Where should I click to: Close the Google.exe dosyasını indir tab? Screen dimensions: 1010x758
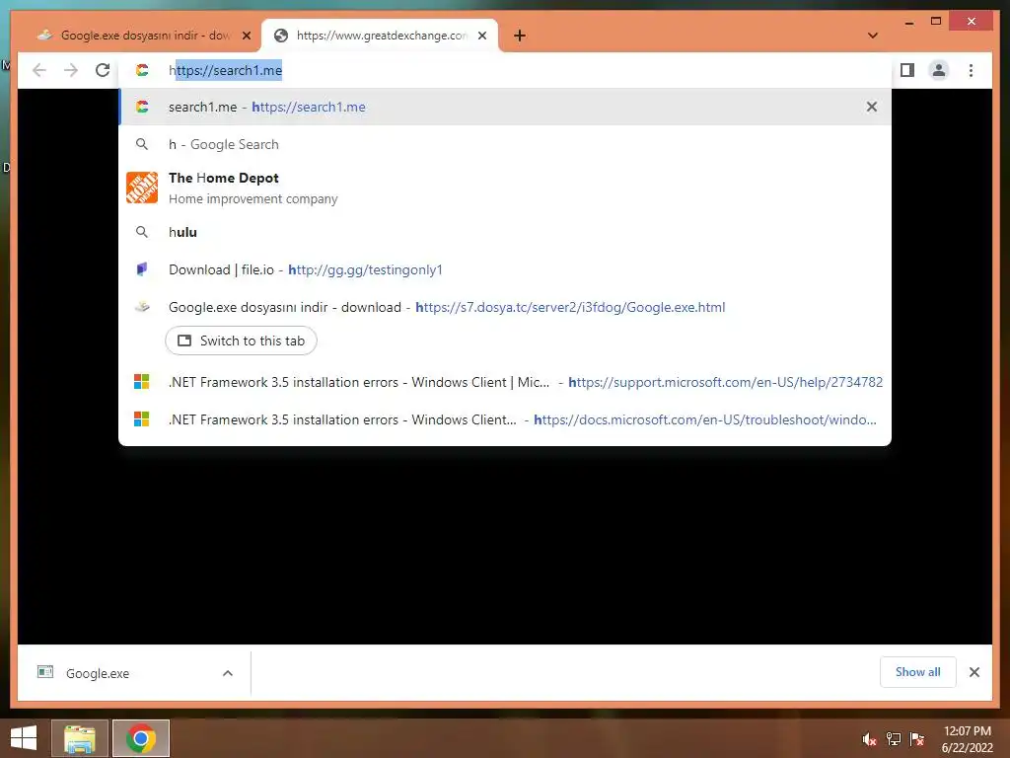pyautogui.click(x=246, y=36)
